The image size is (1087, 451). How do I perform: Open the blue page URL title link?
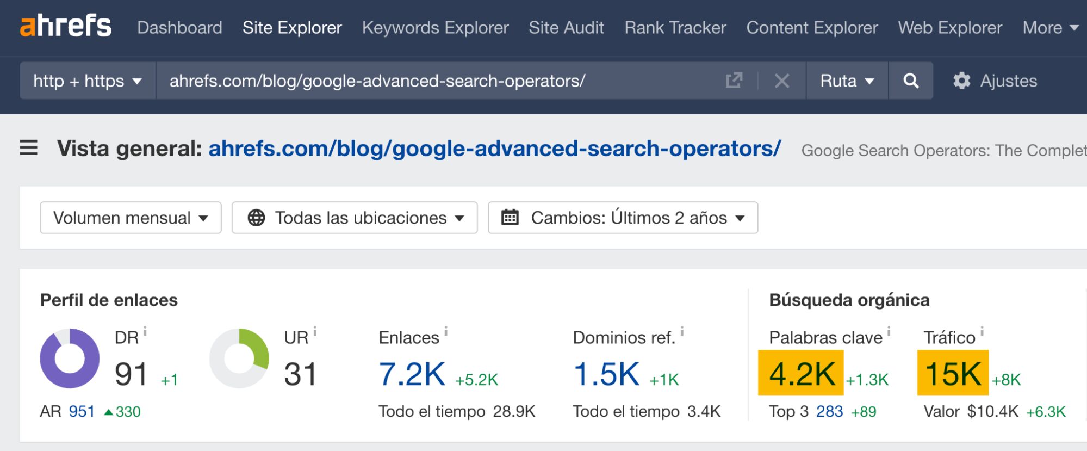tap(495, 148)
